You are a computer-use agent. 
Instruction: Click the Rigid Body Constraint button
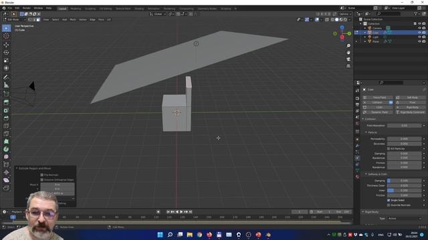coord(410,113)
